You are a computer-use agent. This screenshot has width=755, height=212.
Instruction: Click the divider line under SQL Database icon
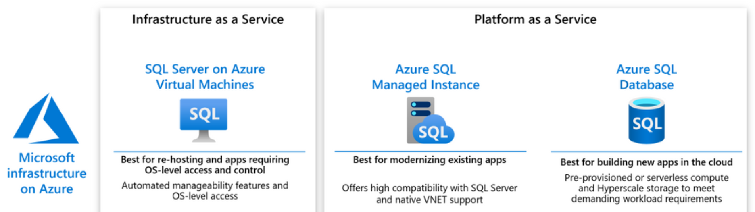coord(646,152)
